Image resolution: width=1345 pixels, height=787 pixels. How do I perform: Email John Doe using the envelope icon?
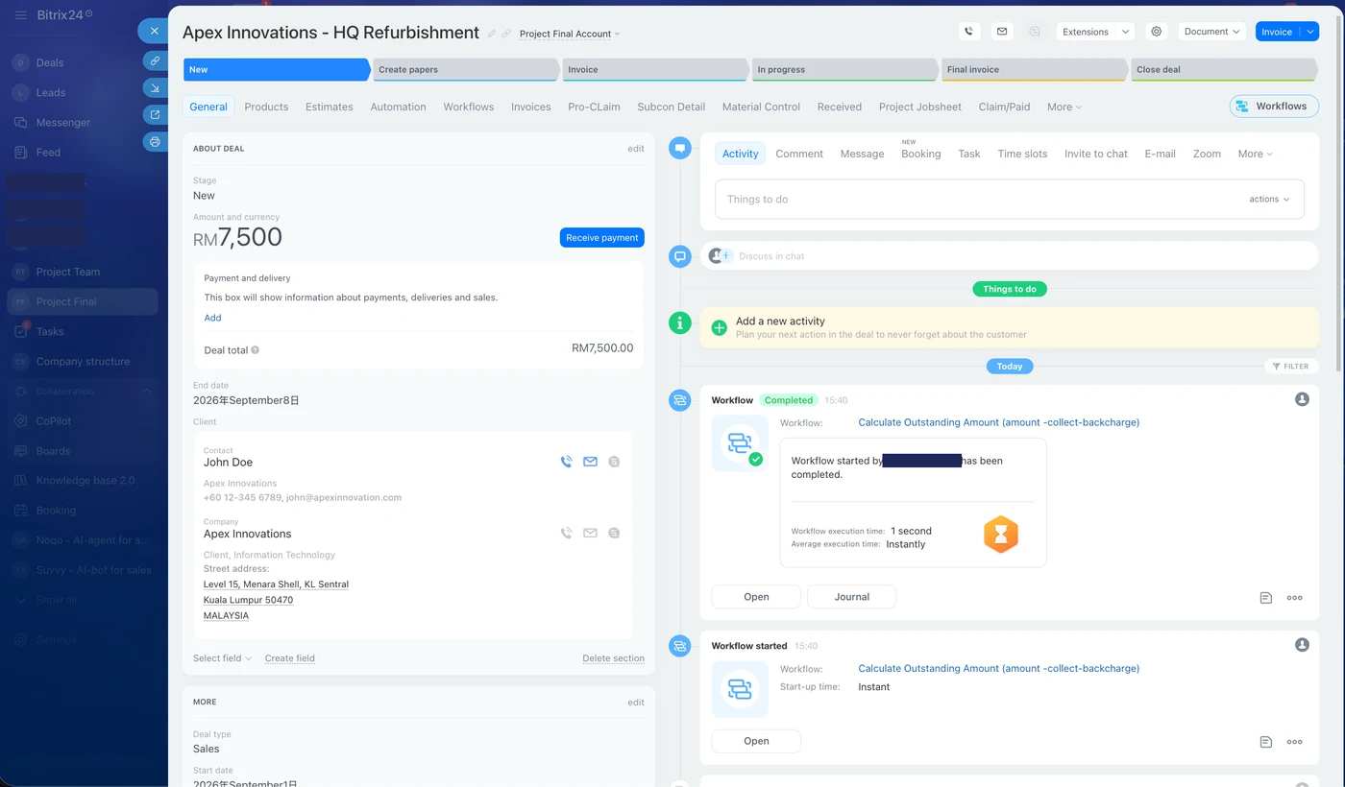click(590, 462)
